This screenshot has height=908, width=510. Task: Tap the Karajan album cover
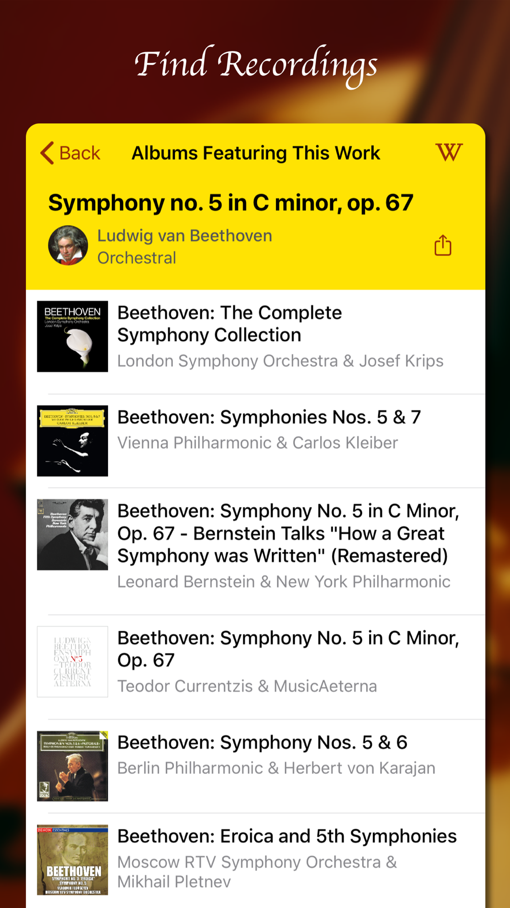point(72,766)
